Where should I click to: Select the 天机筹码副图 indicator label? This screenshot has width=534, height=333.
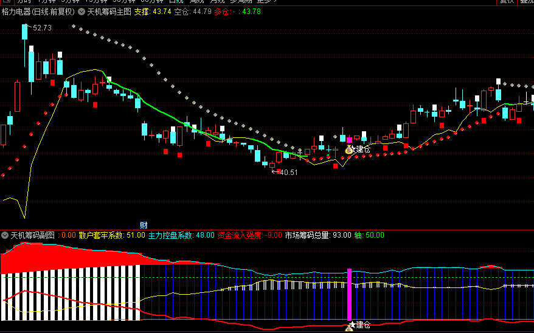[32, 235]
